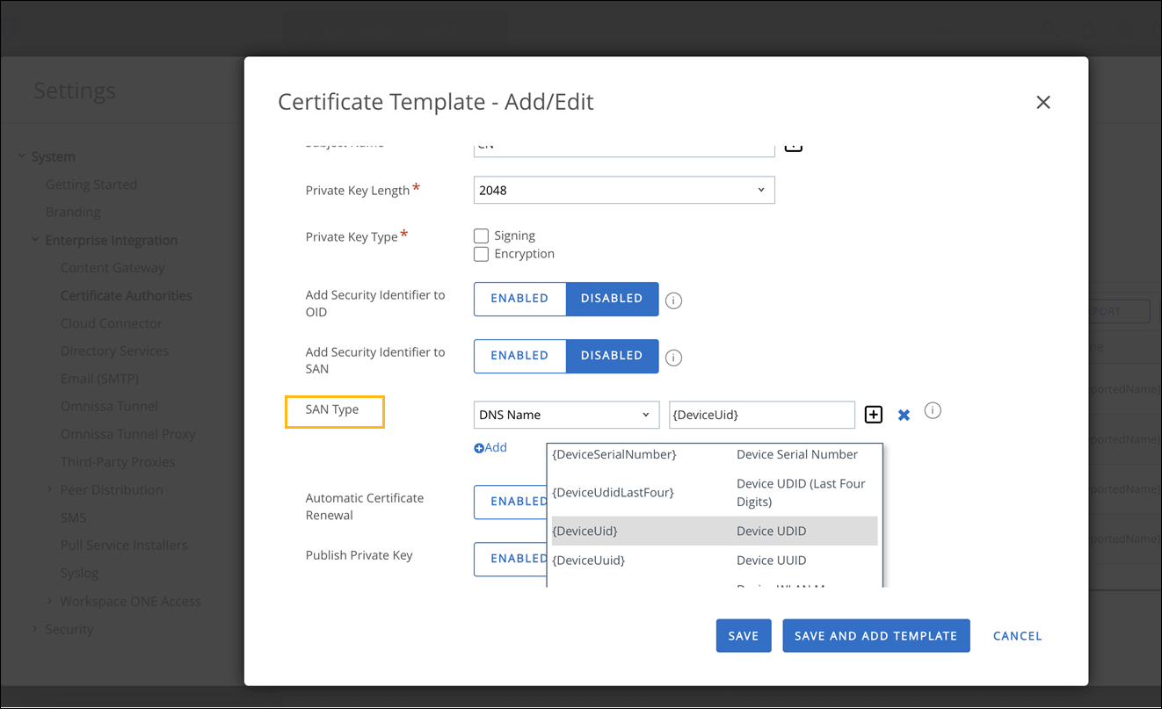Close the Certificate Template dialog
The image size is (1162, 709).
coord(1042,103)
